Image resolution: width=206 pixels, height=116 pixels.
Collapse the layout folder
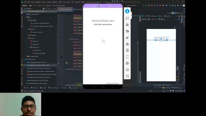click(x=28, y=29)
